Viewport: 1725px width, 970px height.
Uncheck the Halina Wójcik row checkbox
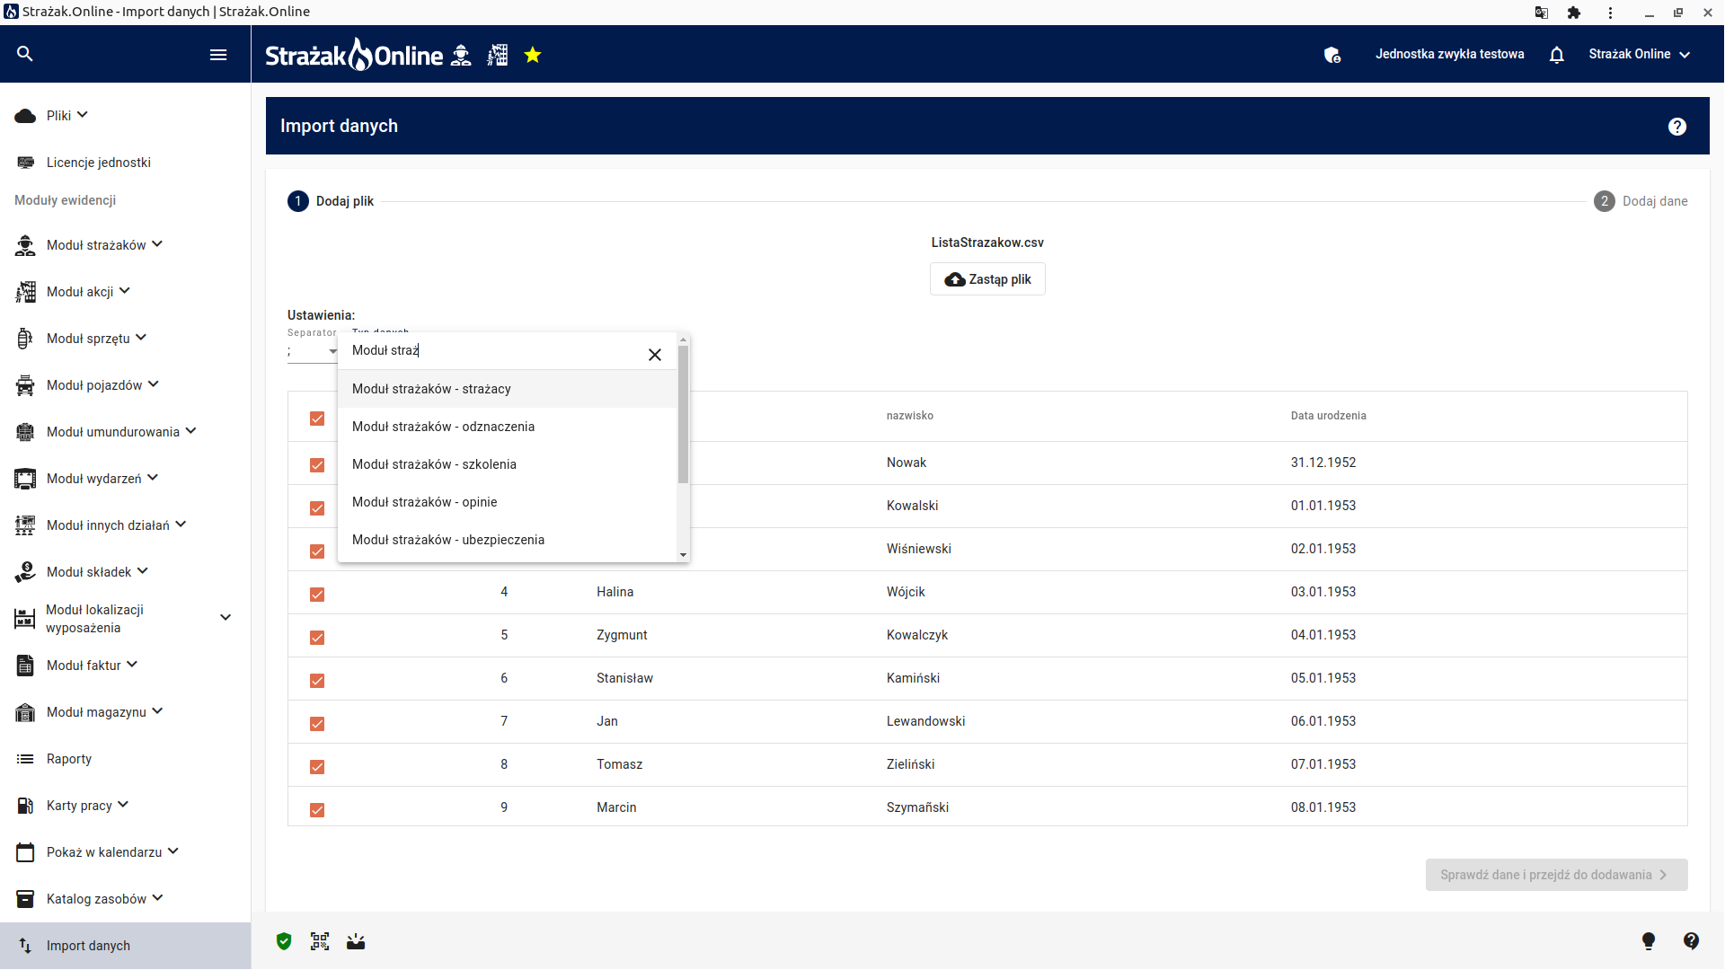[x=317, y=595]
